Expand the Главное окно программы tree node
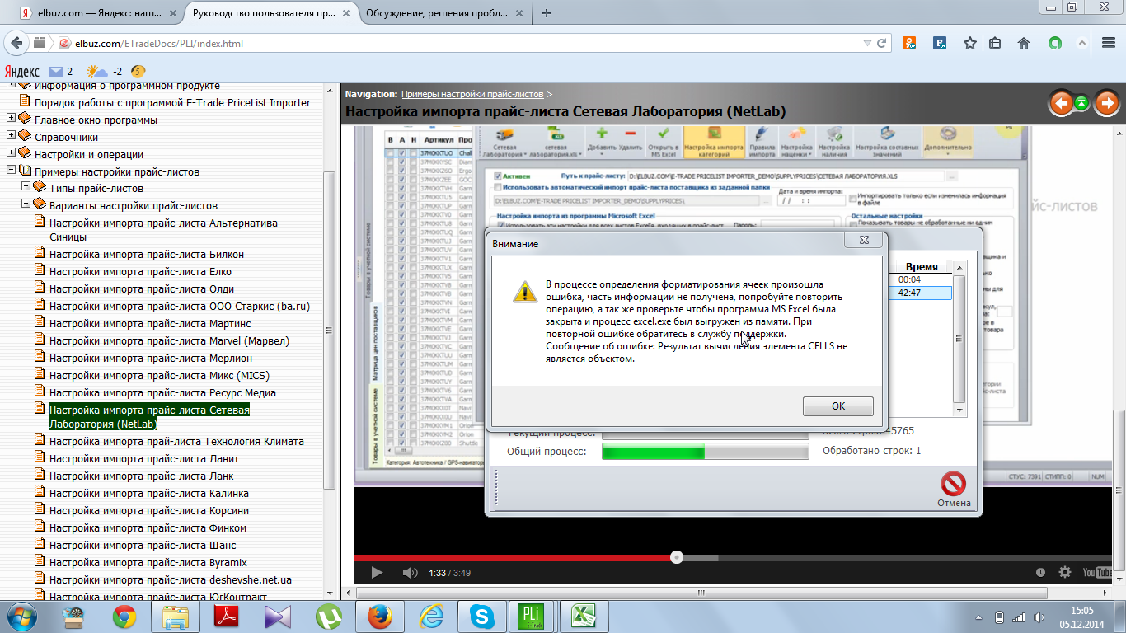 [x=12, y=120]
